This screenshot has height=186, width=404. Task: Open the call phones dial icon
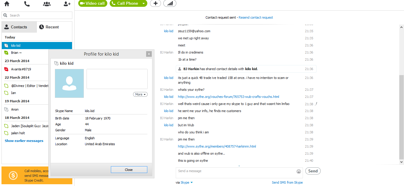(x=27, y=4)
